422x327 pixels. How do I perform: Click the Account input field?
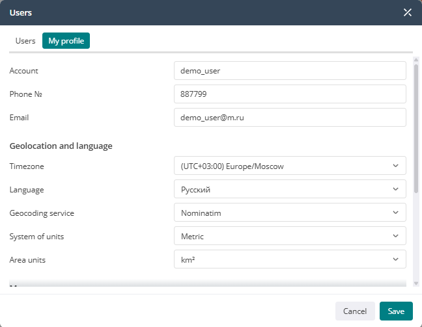(x=290, y=71)
